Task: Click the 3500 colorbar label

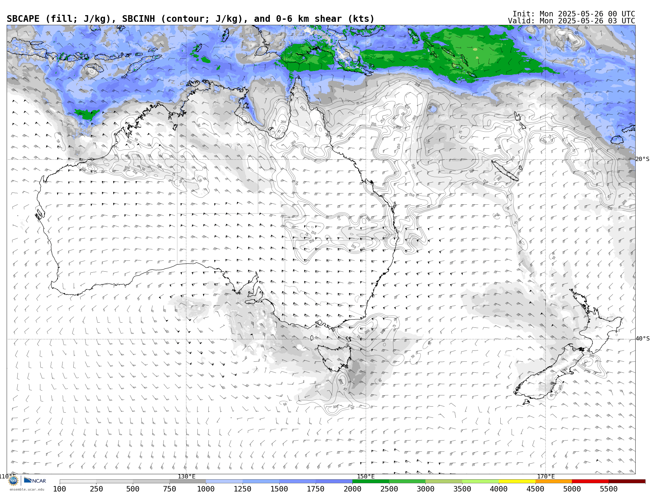Action: point(462,489)
